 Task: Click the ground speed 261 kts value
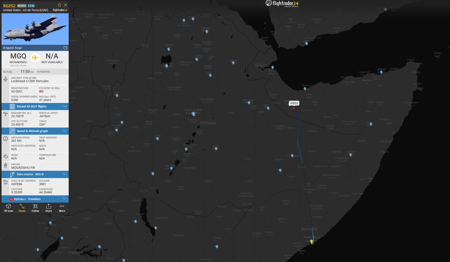tap(16, 141)
